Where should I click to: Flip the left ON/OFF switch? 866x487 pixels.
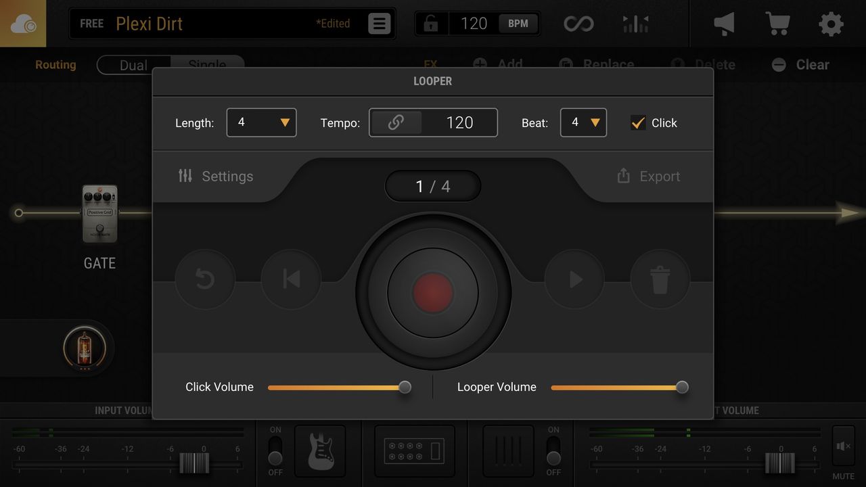pos(275,451)
